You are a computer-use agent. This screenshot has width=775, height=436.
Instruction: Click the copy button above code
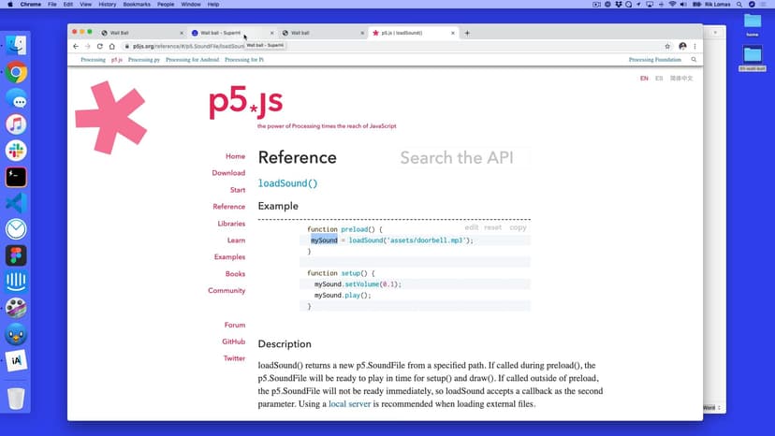(x=518, y=227)
